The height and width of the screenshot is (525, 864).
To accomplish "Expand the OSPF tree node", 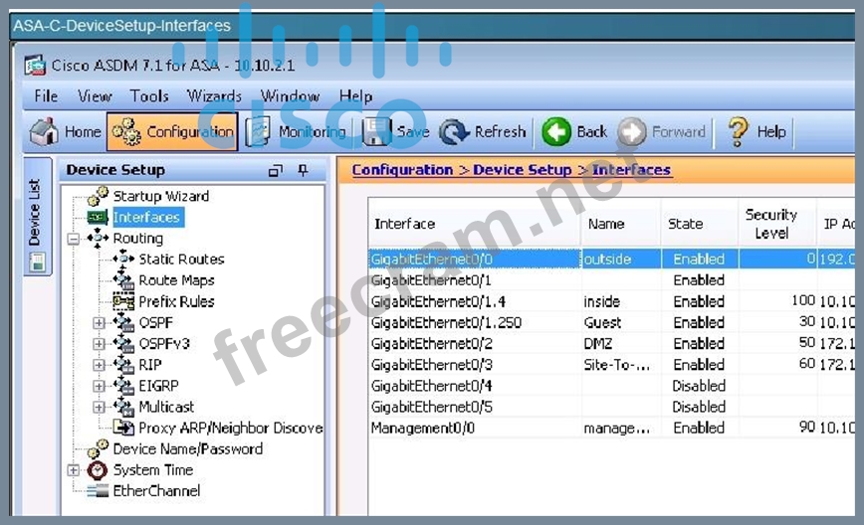I will pos(99,322).
